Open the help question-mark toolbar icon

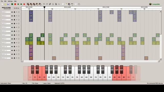point(76,4)
